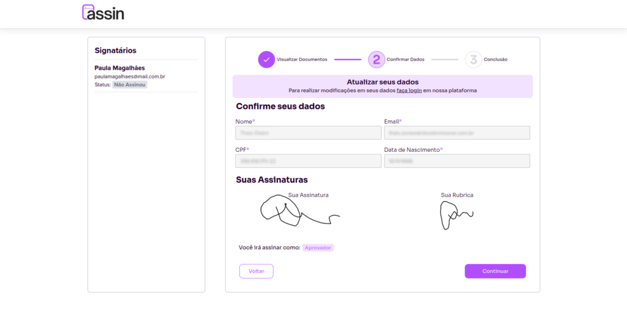Viewport: 627px width, 311px height.
Task: Select the CPF input field
Action: tap(308, 161)
